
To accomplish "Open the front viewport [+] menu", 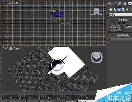I will click(x=6, y=3).
